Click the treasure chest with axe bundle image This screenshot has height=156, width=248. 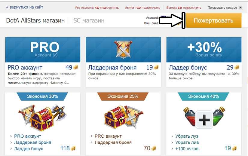click(x=42, y=118)
